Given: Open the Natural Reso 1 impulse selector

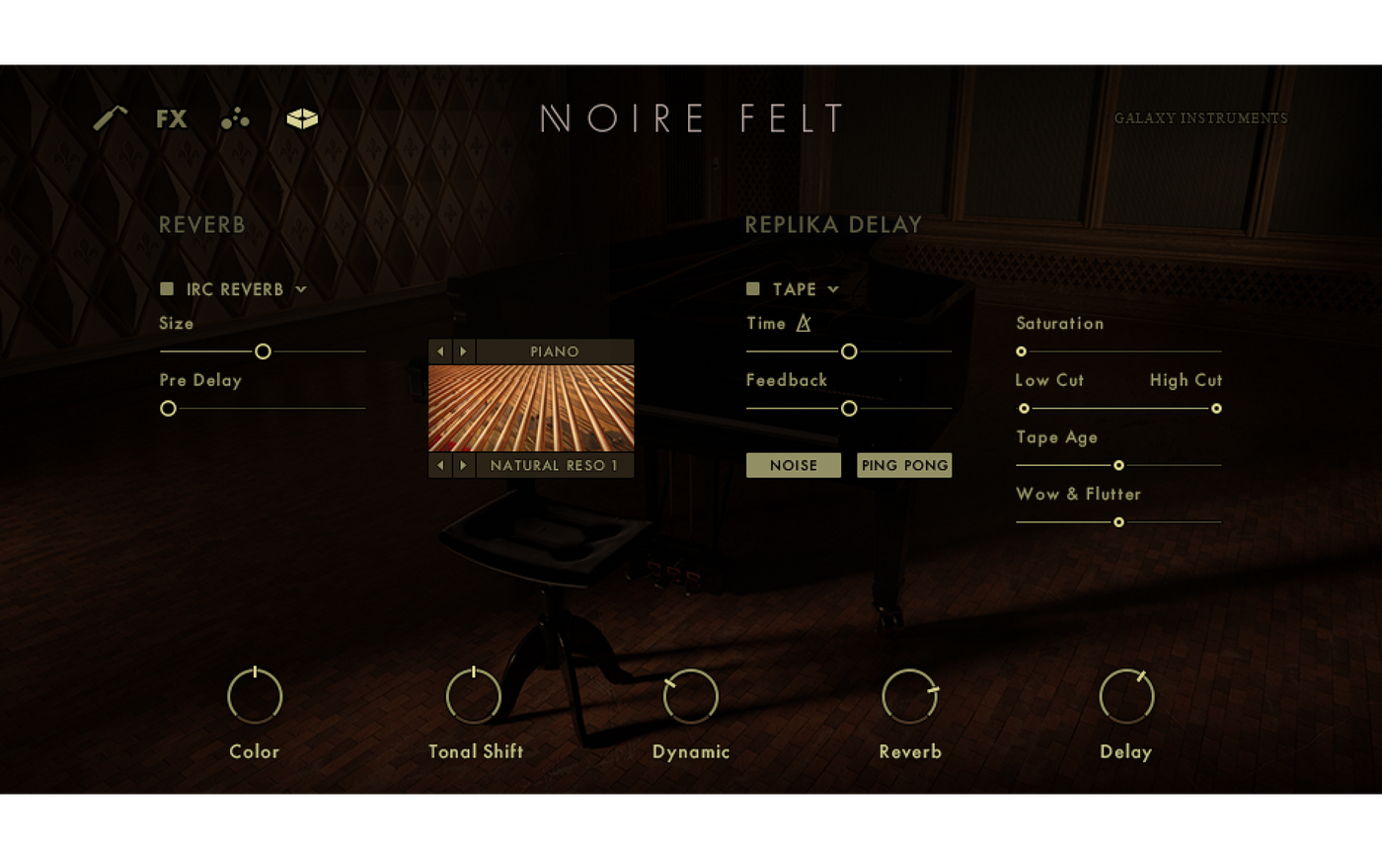Looking at the screenshot, I should pos(555,465).
